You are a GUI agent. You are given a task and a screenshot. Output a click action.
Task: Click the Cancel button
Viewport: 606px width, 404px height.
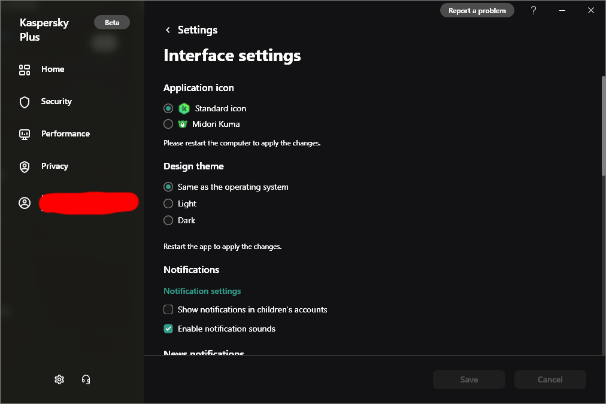tap(550, 379)
